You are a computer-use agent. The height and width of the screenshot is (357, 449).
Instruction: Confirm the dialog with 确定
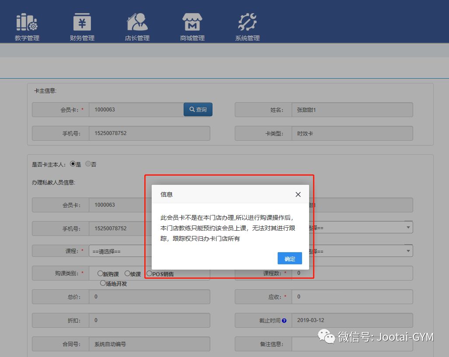pyautogui.click(x=289, y=259)
